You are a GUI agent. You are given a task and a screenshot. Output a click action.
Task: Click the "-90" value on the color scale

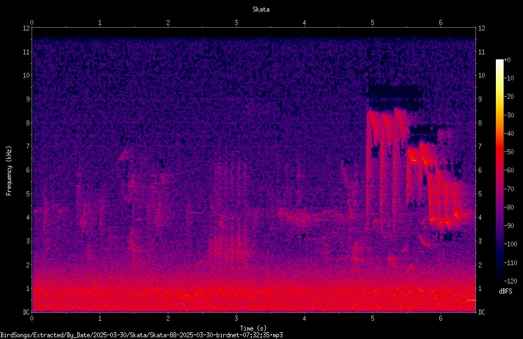(x=509, y=226)
